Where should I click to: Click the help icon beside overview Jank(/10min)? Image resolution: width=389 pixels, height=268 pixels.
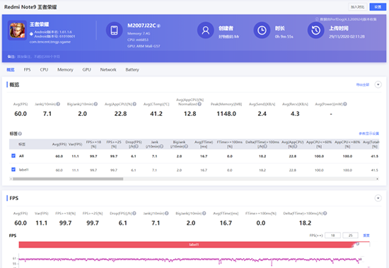coord(58,104)
